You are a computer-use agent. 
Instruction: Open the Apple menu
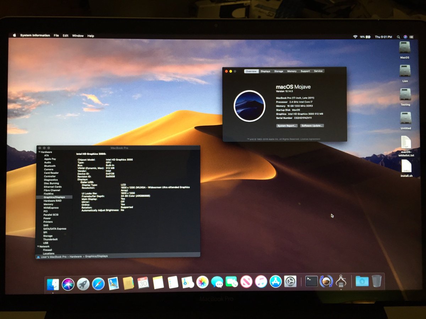point(15,35)
